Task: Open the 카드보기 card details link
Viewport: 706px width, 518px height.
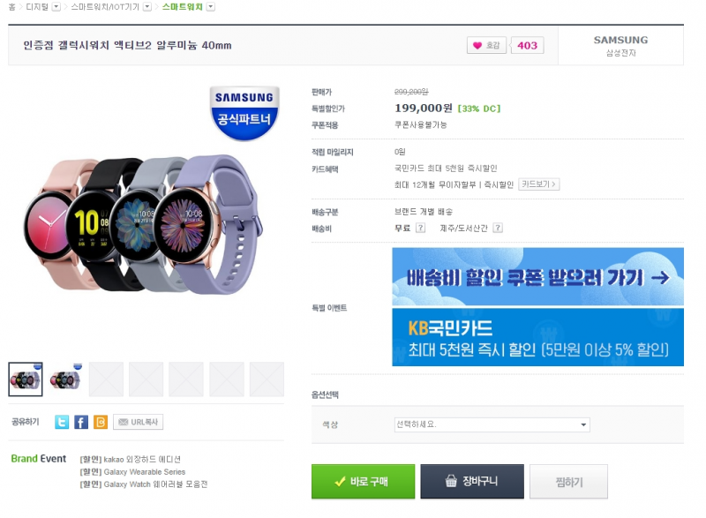Action: tap(539, 184)
